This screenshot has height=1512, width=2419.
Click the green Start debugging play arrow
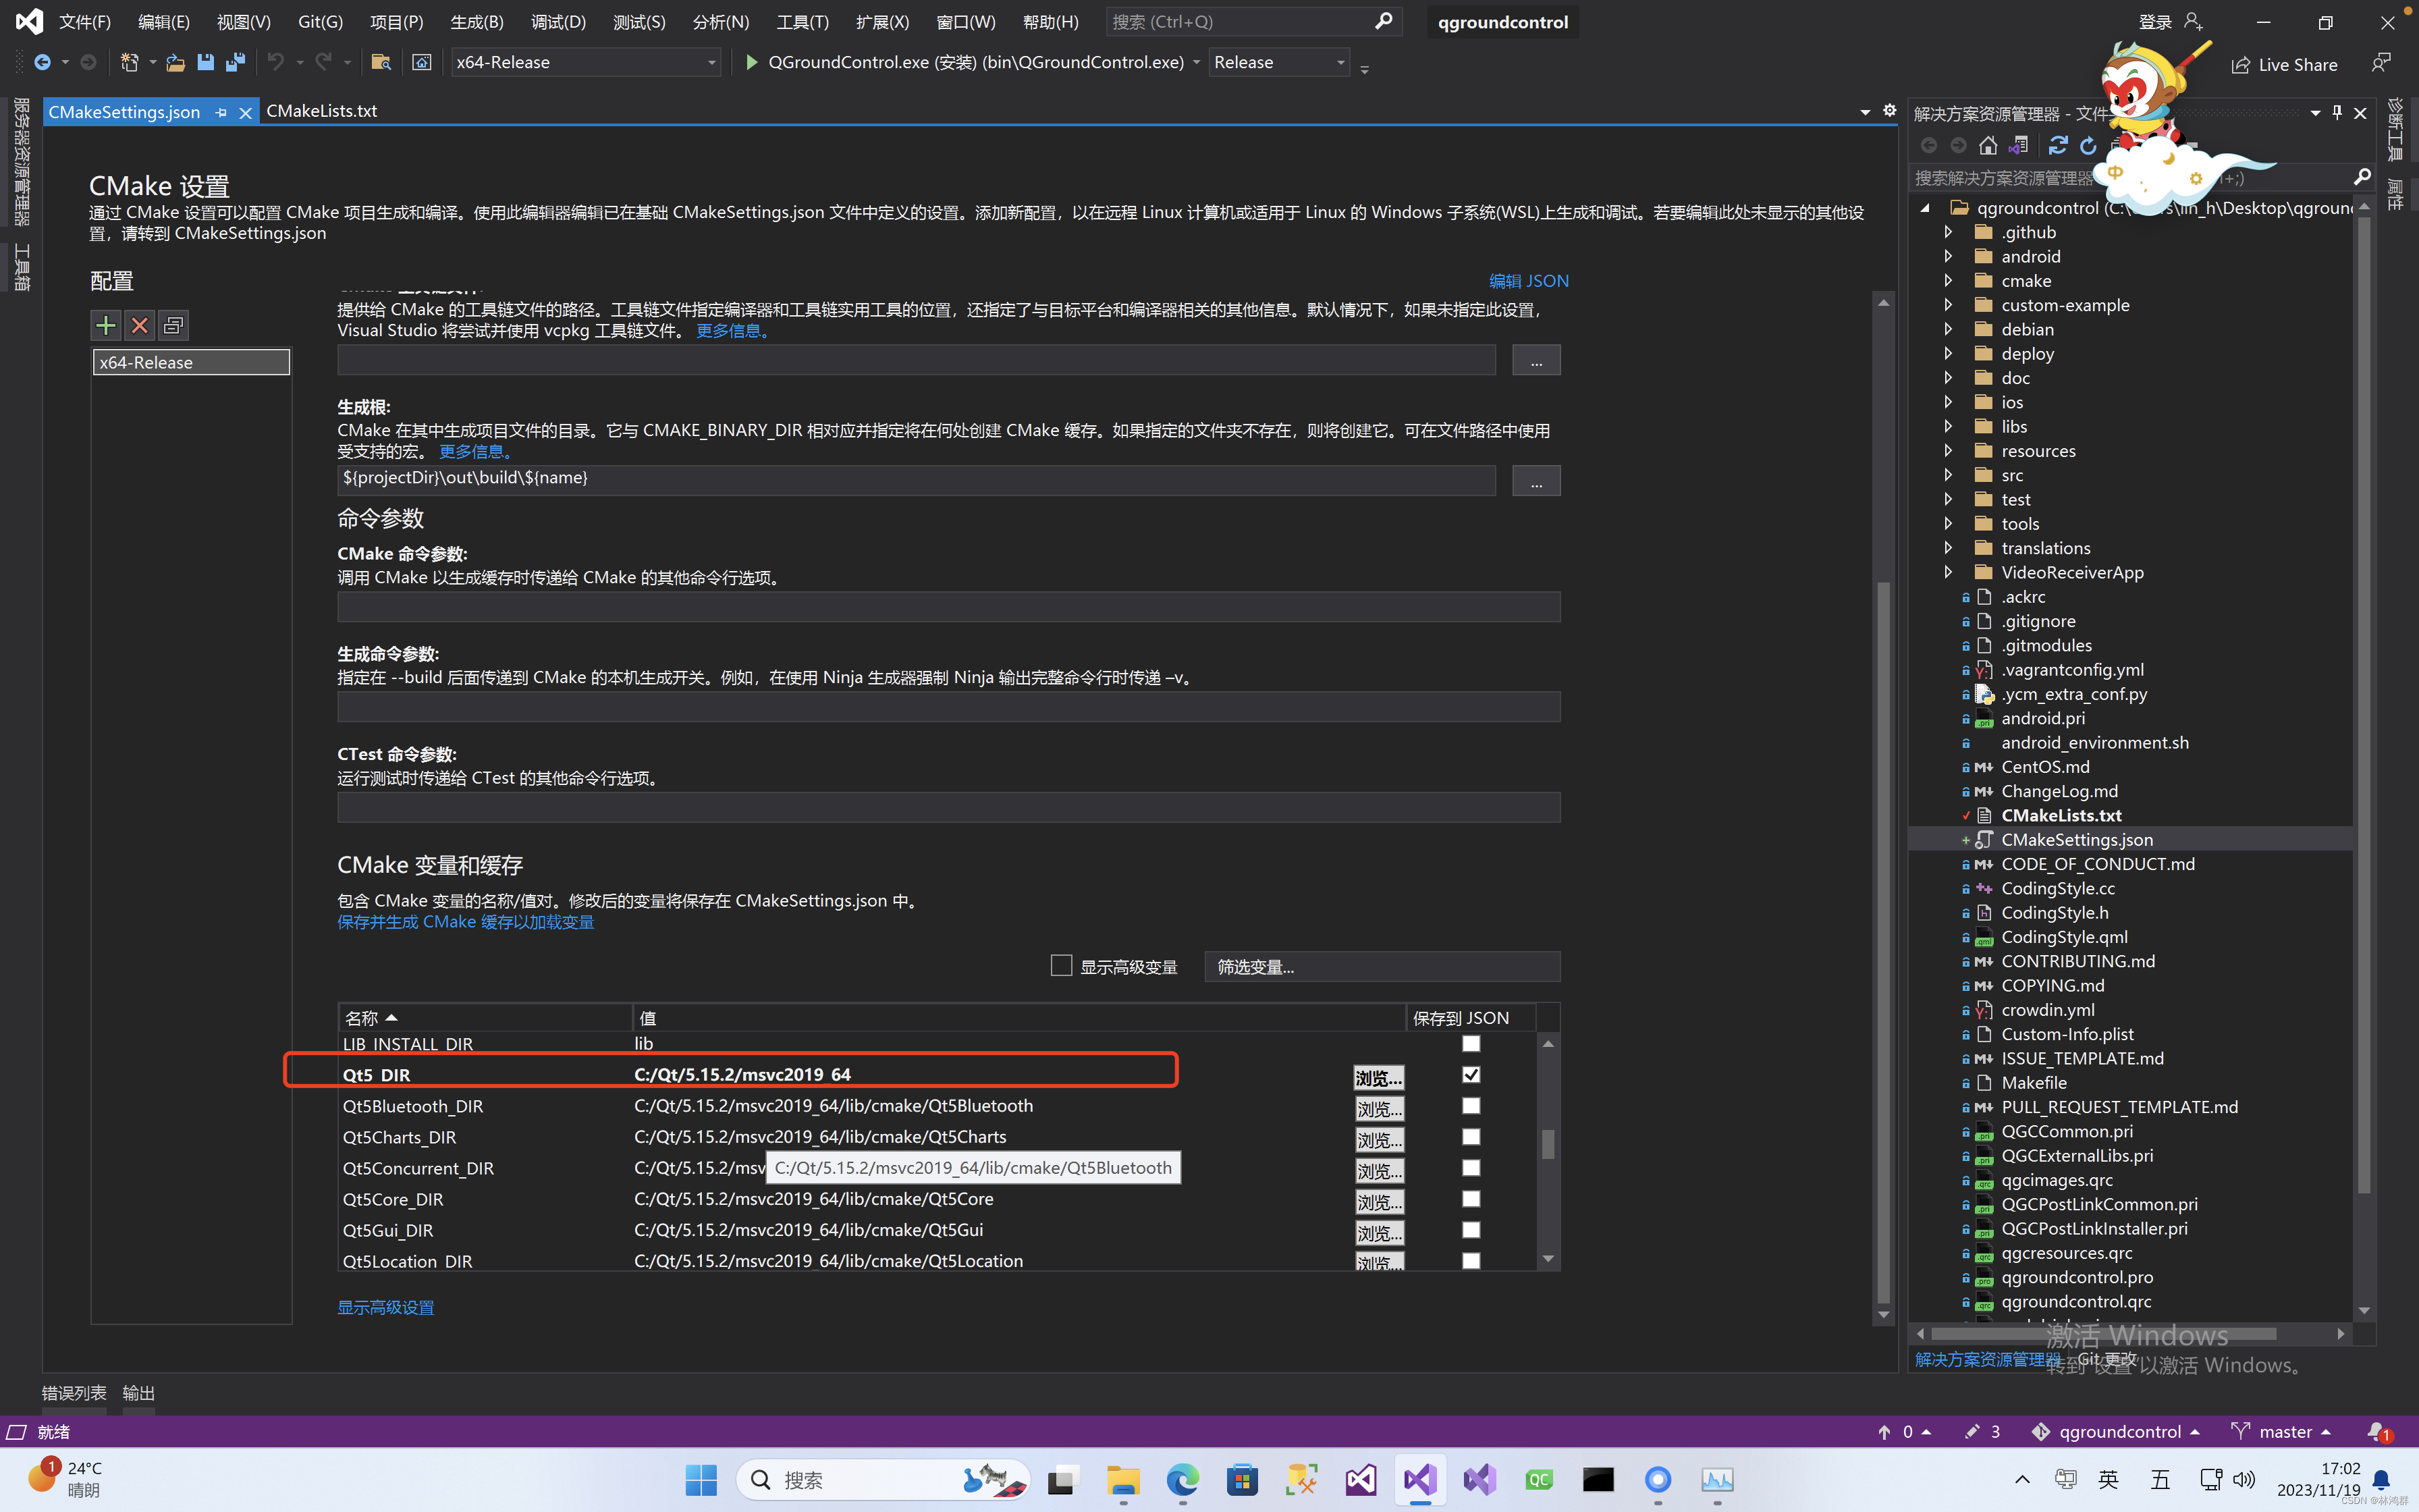pos(752,62)
